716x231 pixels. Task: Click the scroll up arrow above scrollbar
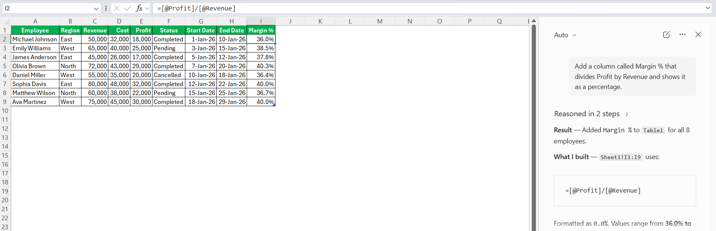pos(534,21)
